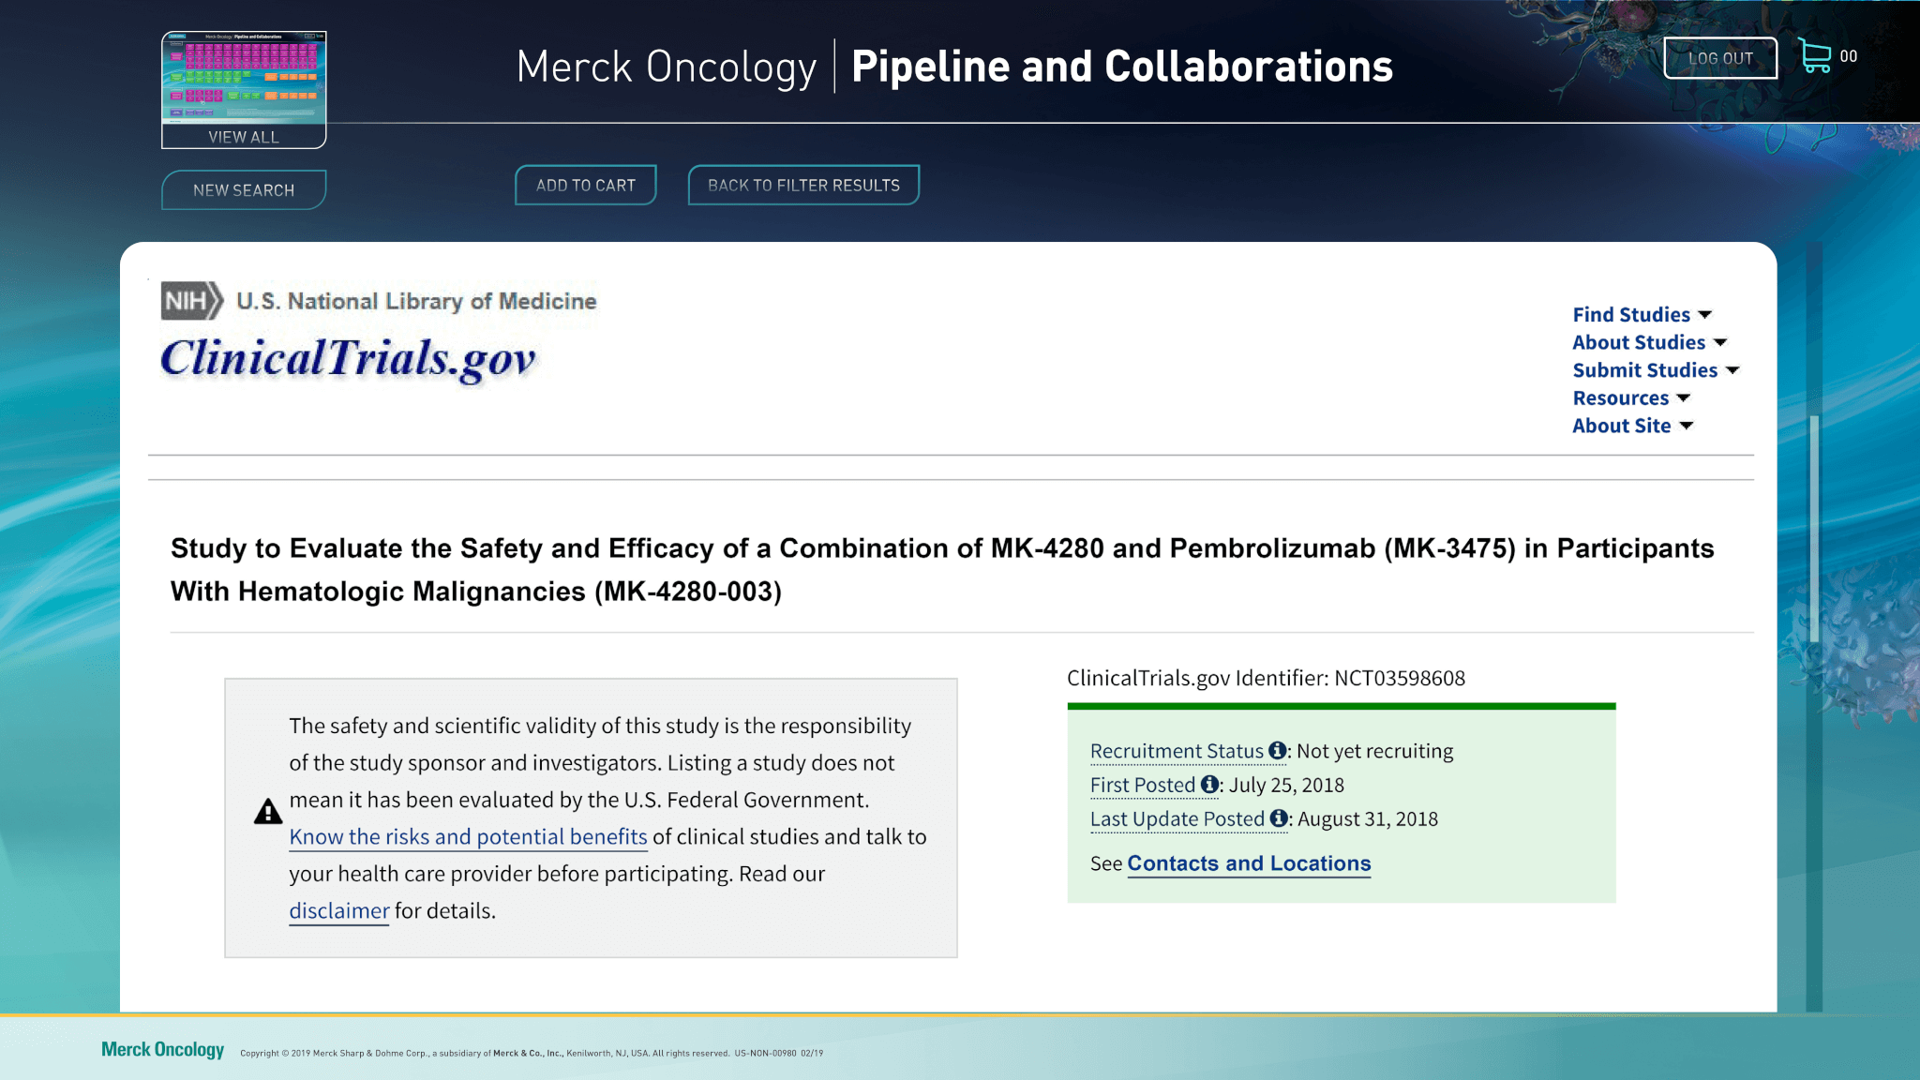This screenshot has height=1080, width=1920.
Task: Click First Posted info icon
Action: 1209,784
